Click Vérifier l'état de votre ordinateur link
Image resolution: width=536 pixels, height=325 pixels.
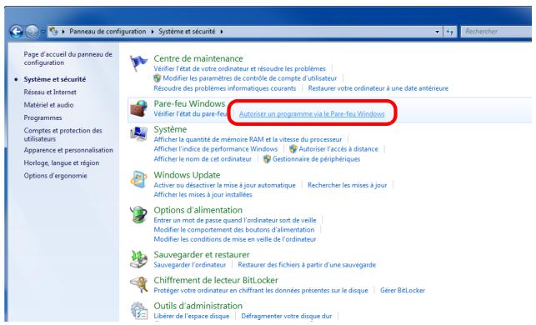click(239, 68)
